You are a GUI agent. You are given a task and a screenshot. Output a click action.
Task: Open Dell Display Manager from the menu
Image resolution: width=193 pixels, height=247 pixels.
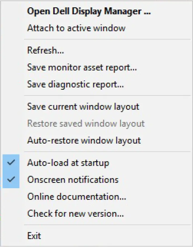click(x=89, y=11)
